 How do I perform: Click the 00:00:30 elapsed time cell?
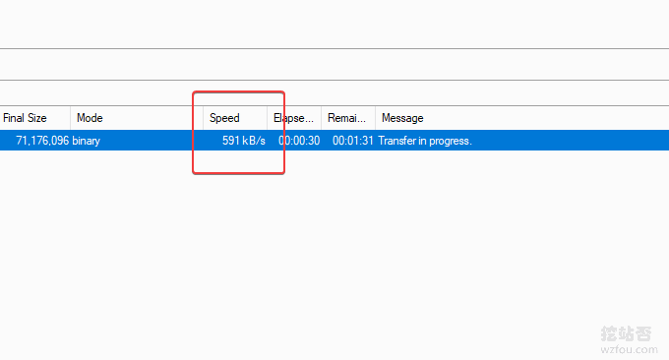pos(299,141)
